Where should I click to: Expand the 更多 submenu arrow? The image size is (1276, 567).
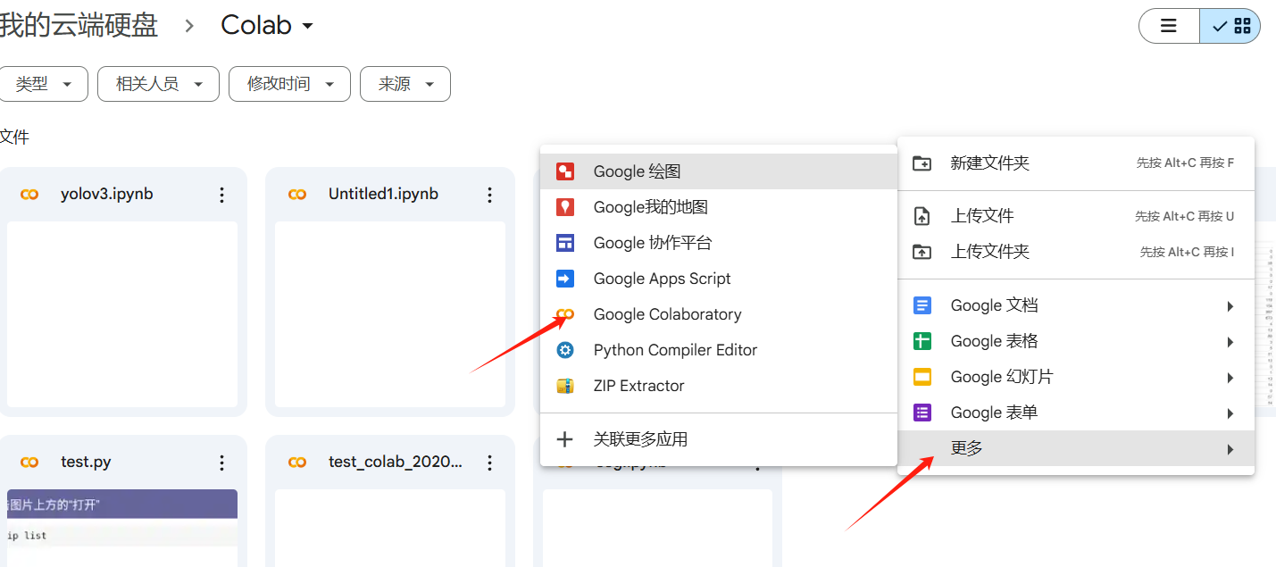(1230, 449)
